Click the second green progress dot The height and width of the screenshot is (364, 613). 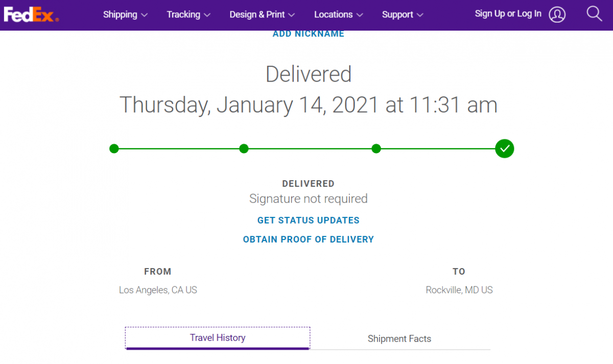point(244,149)
